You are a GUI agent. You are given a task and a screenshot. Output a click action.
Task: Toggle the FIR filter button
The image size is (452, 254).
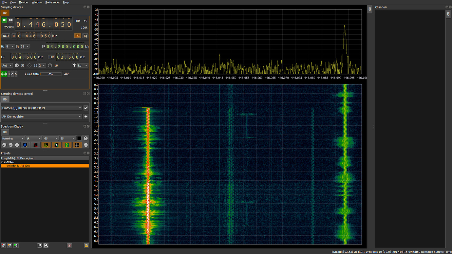(x=52, y=57)
